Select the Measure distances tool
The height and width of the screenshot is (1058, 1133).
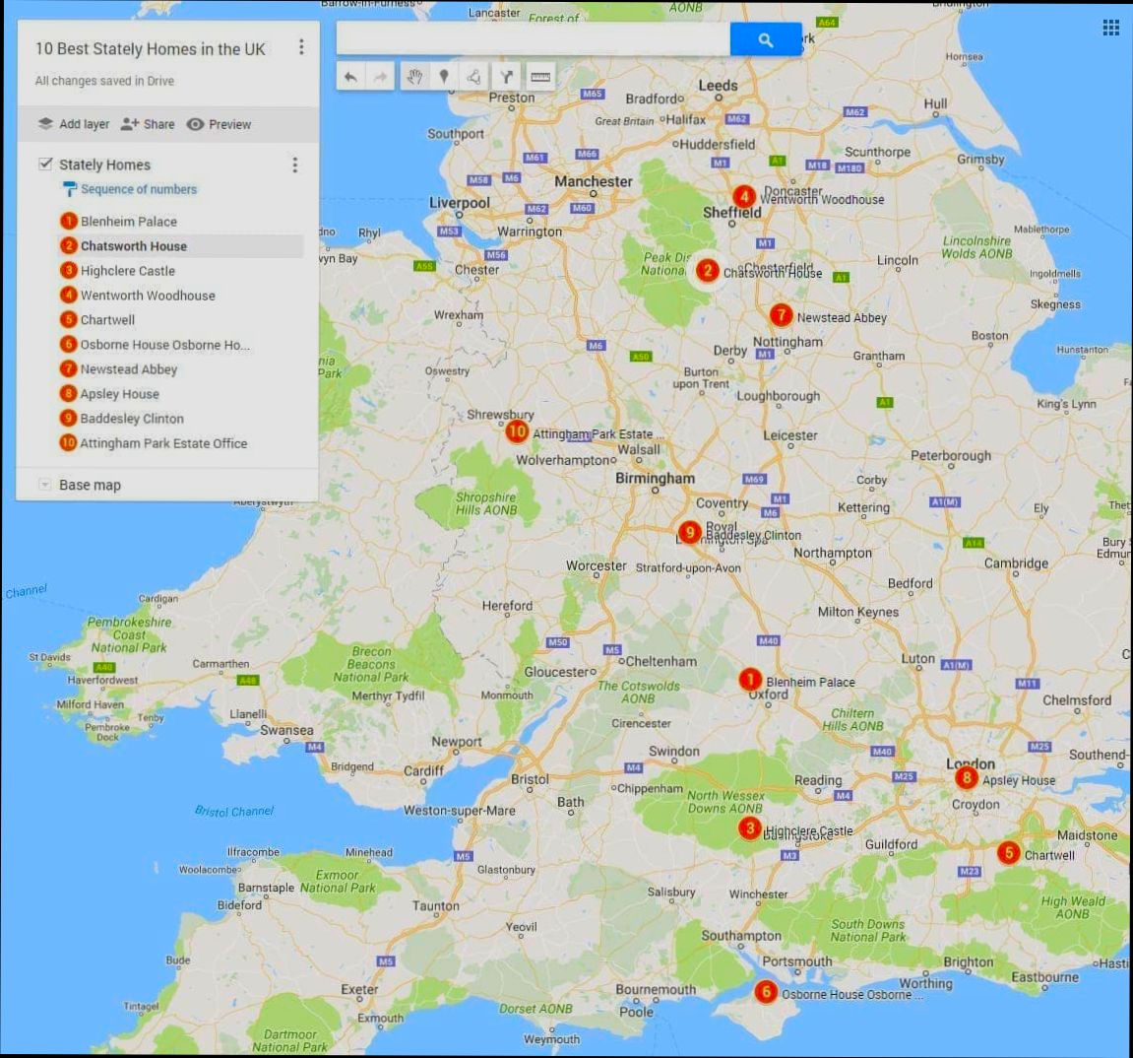point(539,76)
